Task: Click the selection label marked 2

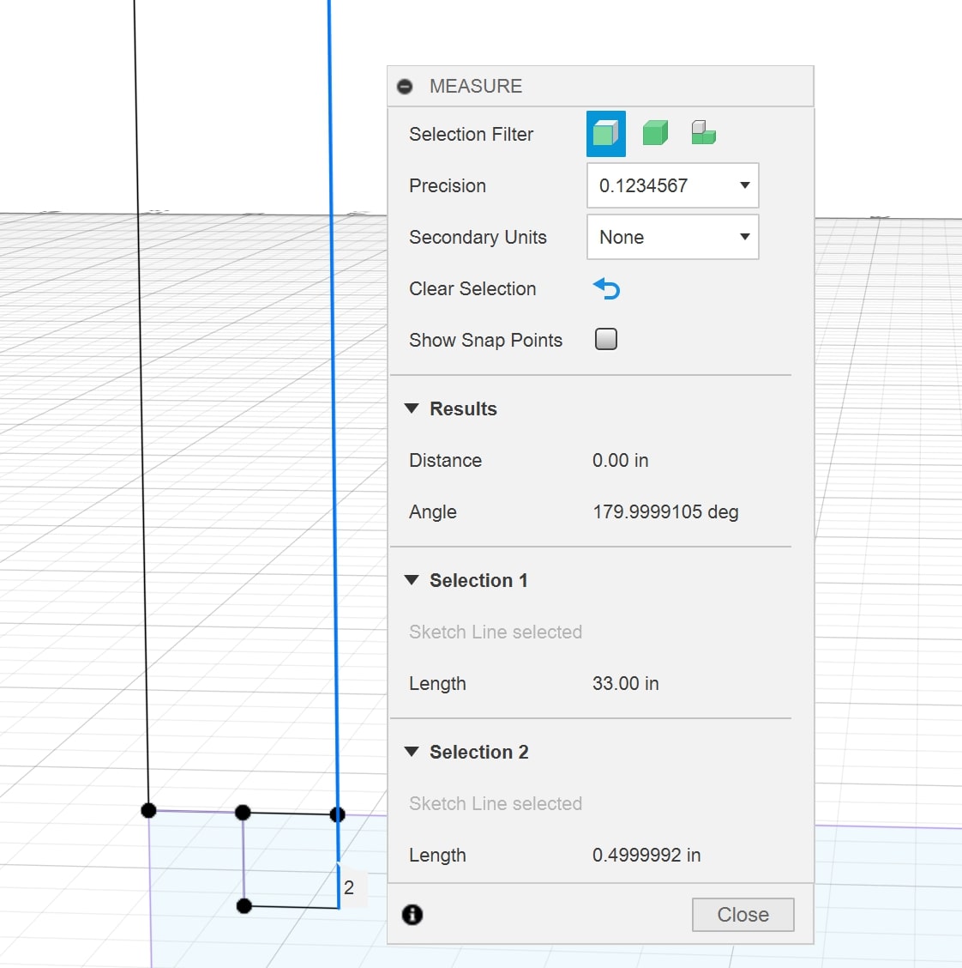Action: point(350,888)
